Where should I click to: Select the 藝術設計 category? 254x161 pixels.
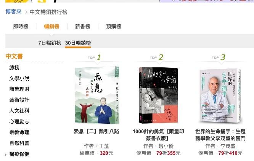(x=19, y=100)
